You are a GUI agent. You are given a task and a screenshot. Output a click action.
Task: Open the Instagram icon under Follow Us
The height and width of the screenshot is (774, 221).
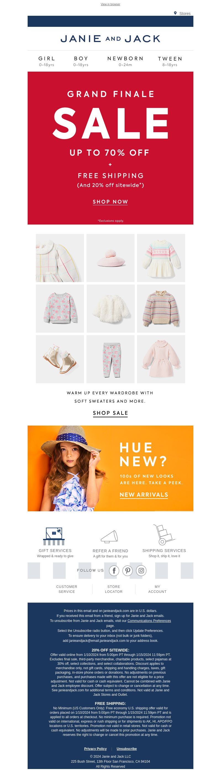click(141, 570)
